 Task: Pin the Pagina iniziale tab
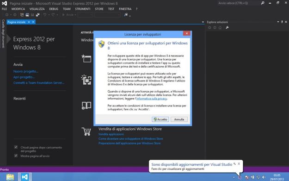point(29,22)
